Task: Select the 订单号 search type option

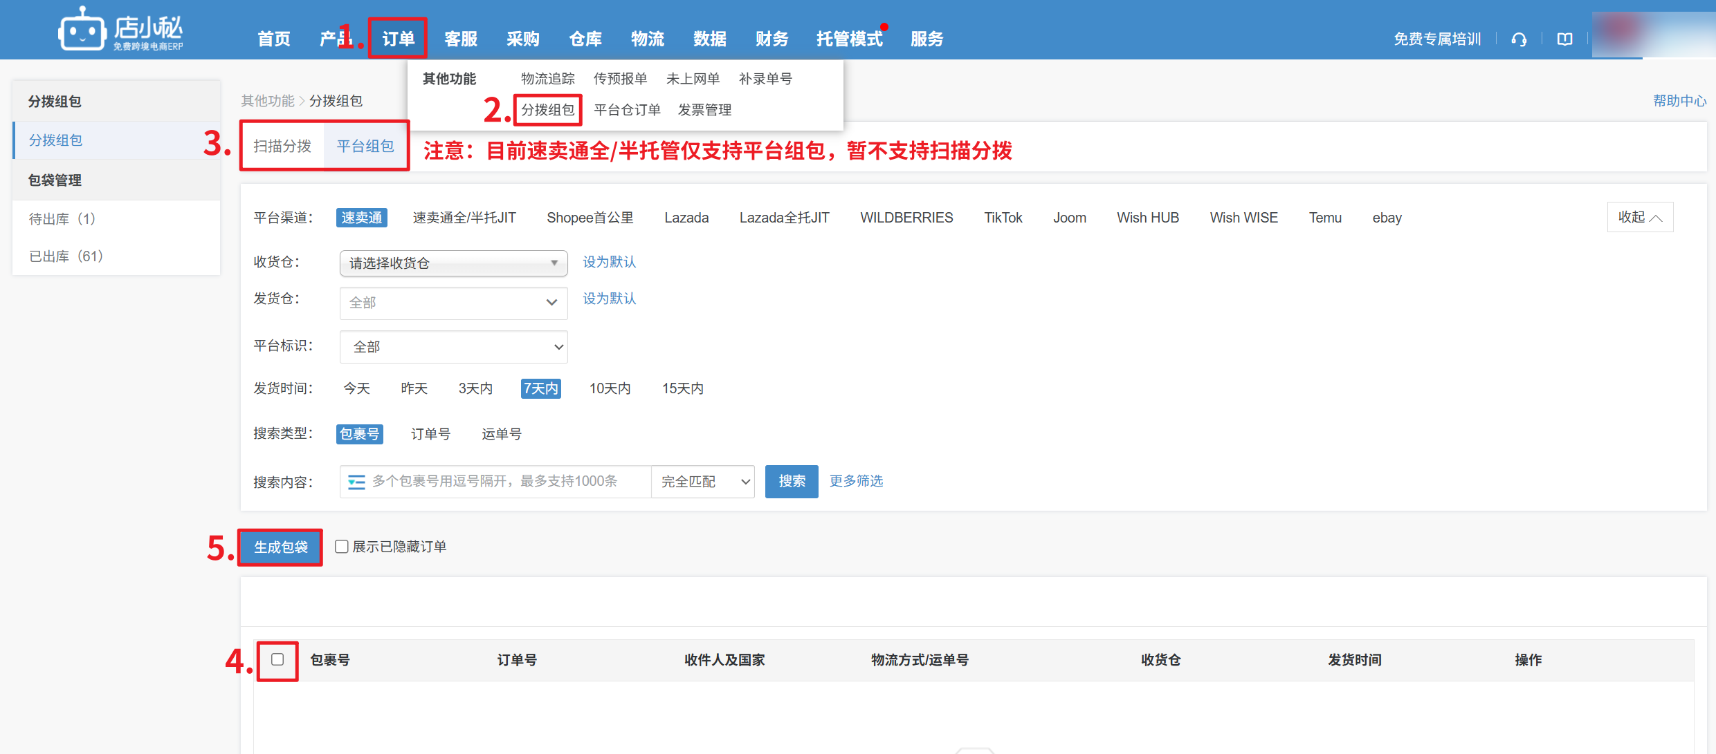Action: pos(430,434)
